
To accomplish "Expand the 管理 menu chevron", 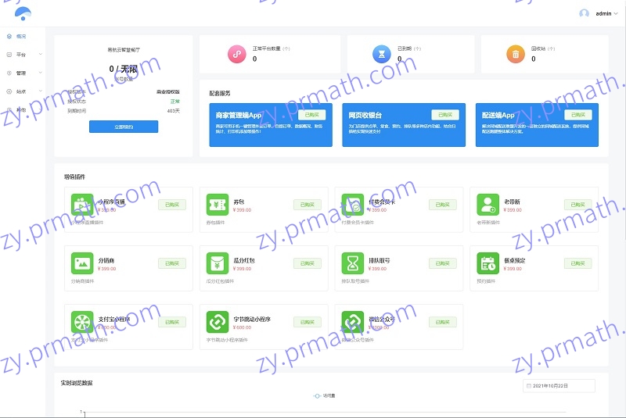I will [41, 73].
